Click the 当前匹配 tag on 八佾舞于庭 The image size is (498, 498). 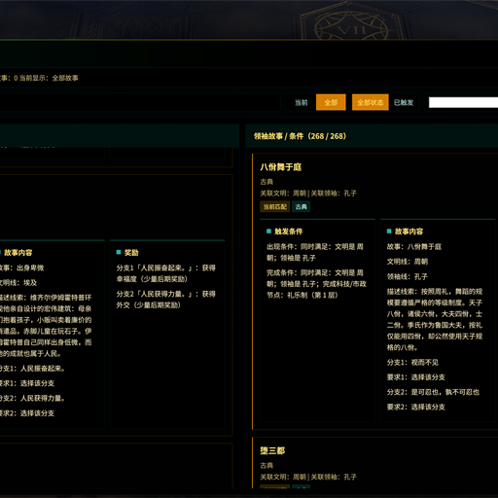[x=275, y=207]
